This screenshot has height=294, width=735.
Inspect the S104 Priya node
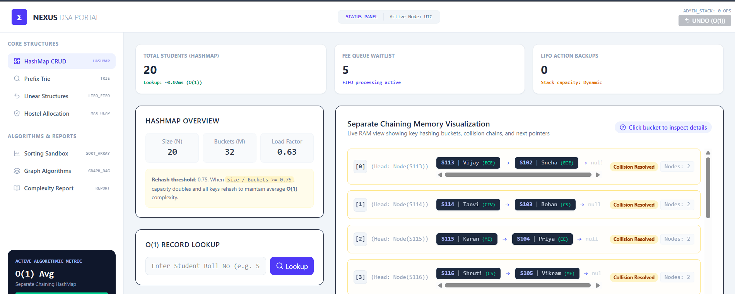coord(542,239)
